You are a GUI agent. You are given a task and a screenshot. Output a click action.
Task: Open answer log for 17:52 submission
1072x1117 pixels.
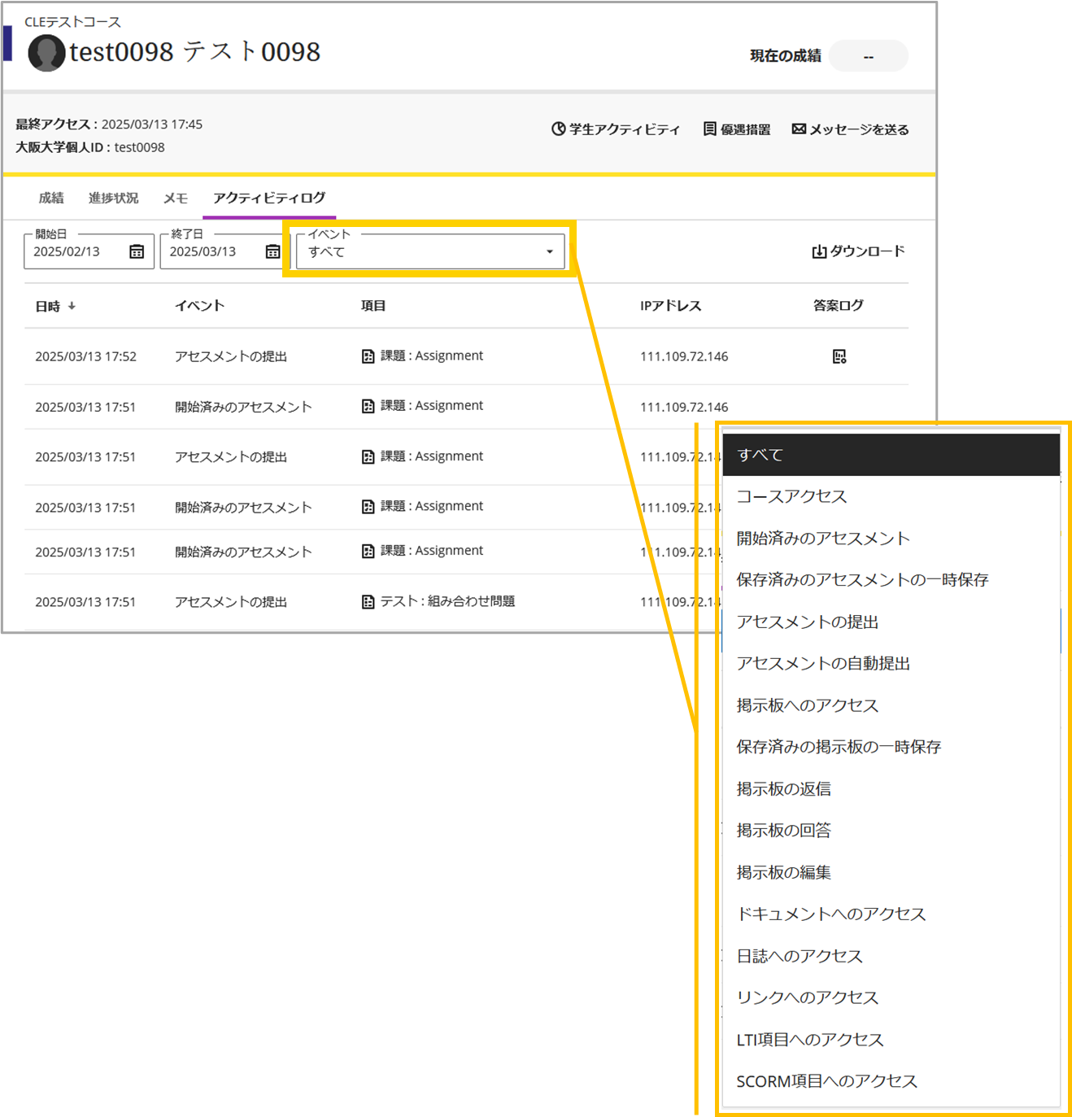[x=839, y=356]
